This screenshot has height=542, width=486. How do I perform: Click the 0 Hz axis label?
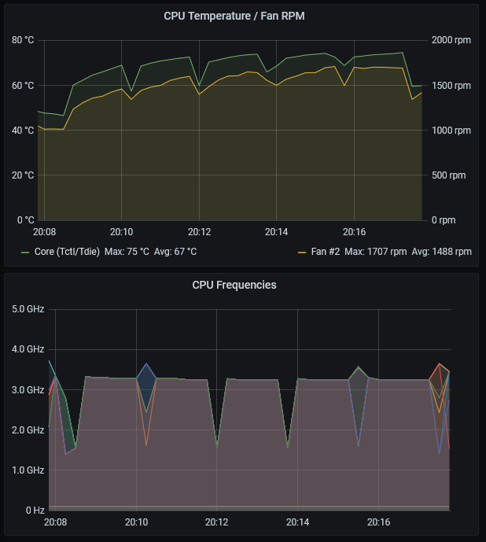click(34, 511)
